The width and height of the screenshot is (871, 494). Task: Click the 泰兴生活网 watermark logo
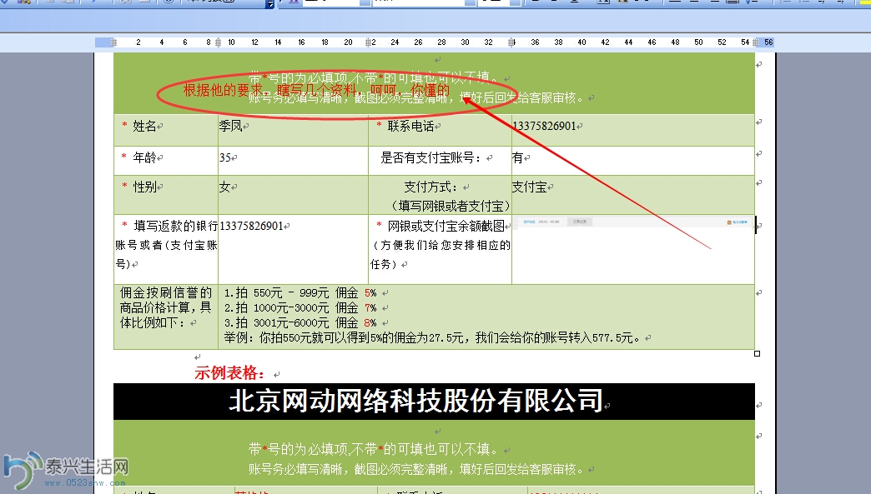[65, 472]
